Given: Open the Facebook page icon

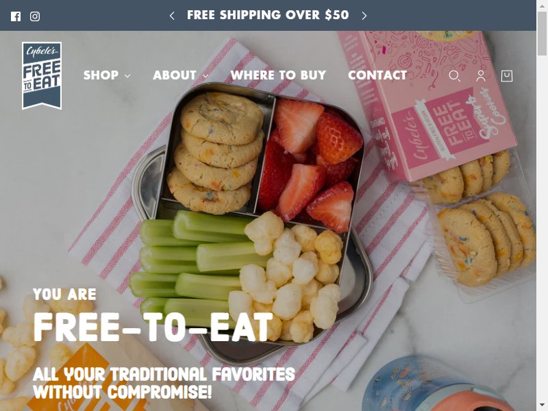Looking at the screenshot, I should coord(16,16).
